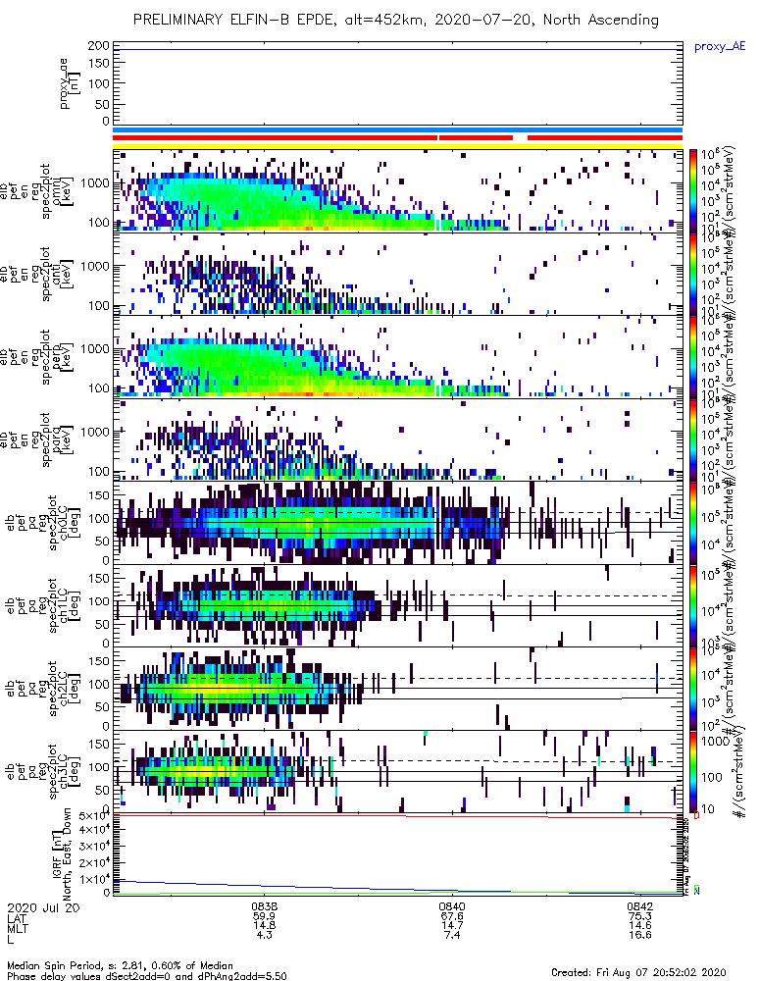Click the 'anti [keV]' spectrogram axis label
This screenshot has height=981, width=760.
(63, 274)
